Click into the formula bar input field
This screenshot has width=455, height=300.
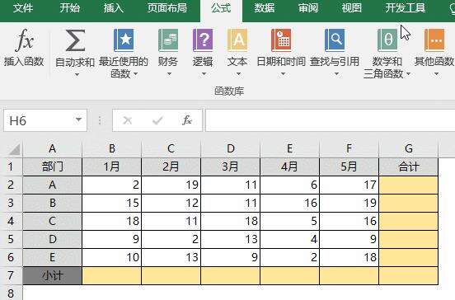point(331,120)
